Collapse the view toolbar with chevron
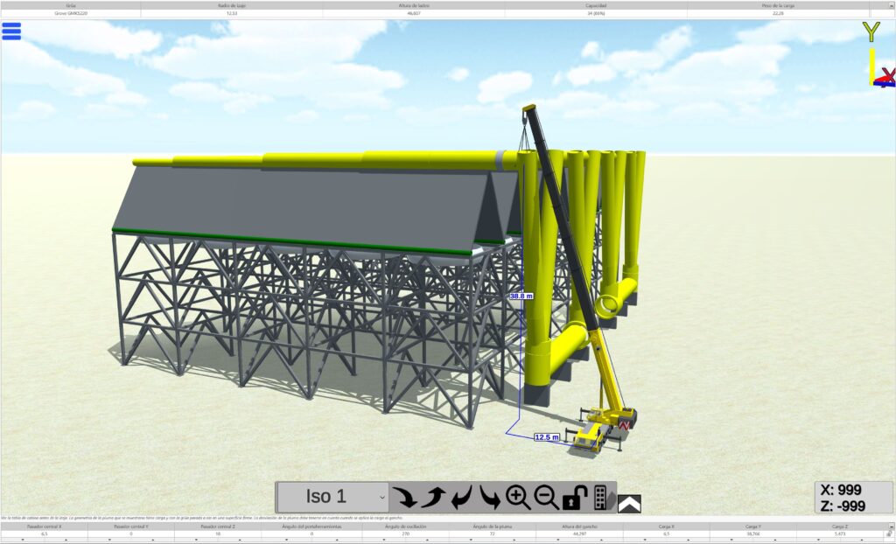 coord(629,504)
